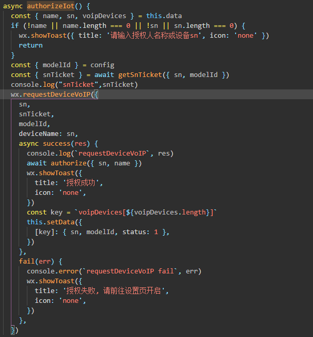Click 'name.length' in the if condition

tap(84, 26)
